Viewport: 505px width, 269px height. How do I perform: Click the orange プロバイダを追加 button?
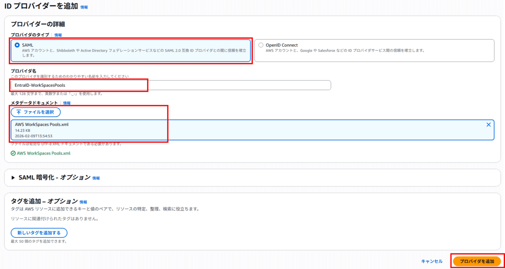point(477,261)
